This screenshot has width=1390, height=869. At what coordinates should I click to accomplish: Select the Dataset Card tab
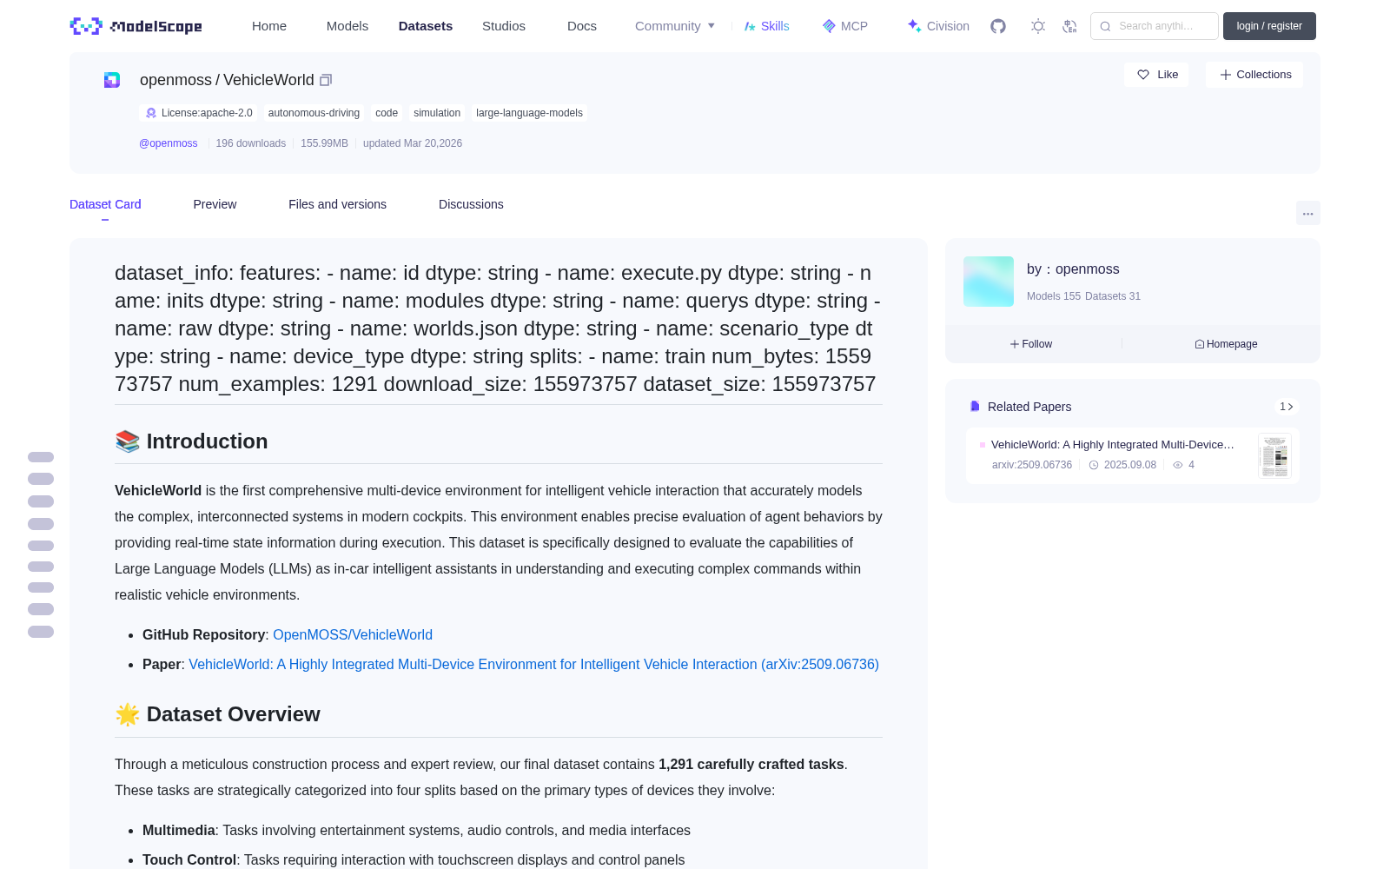105,204
